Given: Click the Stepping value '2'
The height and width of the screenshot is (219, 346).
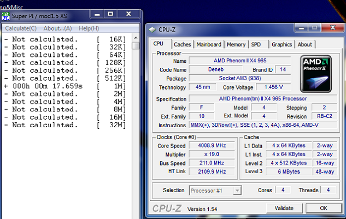Looking at the screenshot, I should pos(324,108).
